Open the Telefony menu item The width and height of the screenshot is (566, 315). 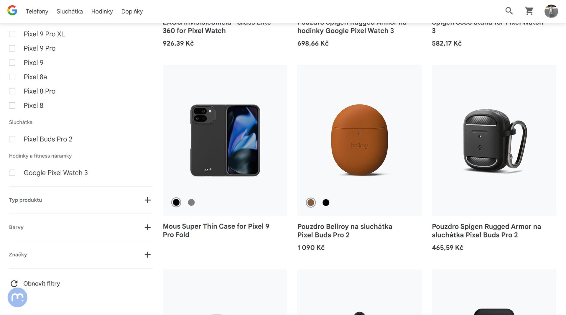37,12
